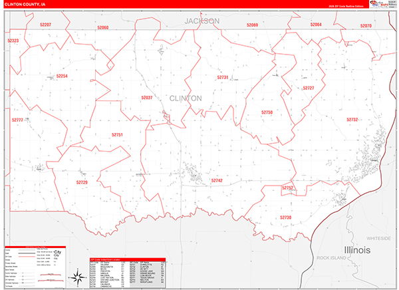
Task: Select the ZIP label 52751
Action: pos(117,135)
